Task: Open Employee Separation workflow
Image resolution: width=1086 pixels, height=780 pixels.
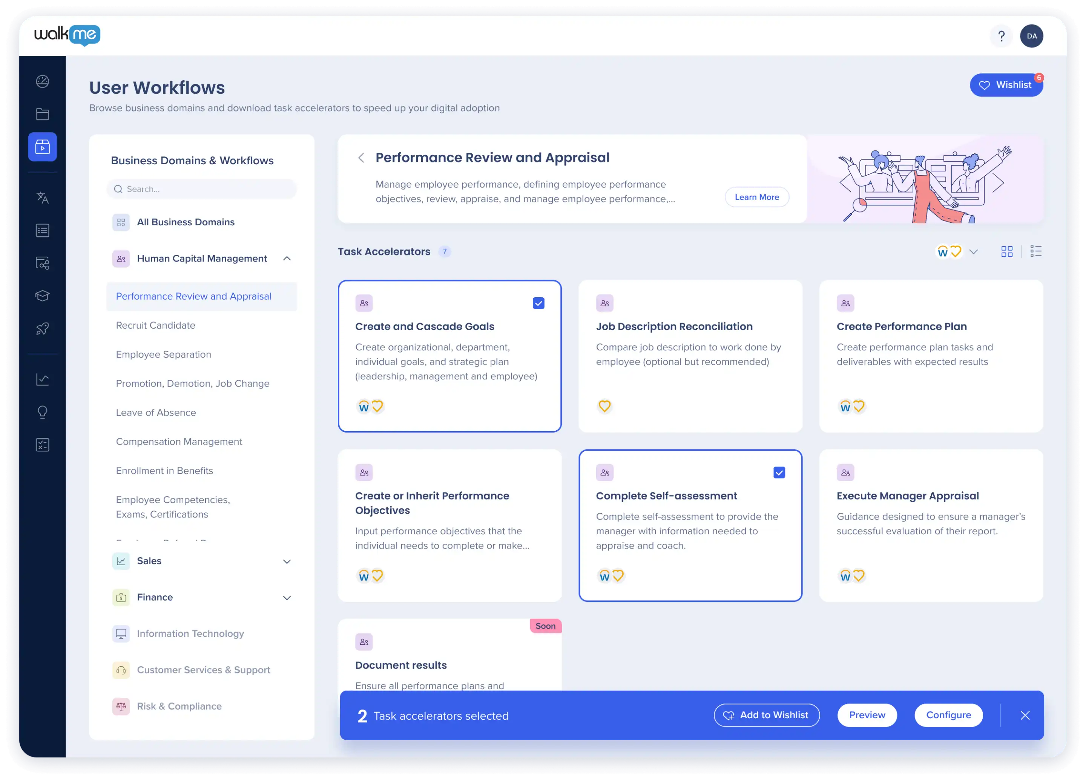Action: pos(163,355)
